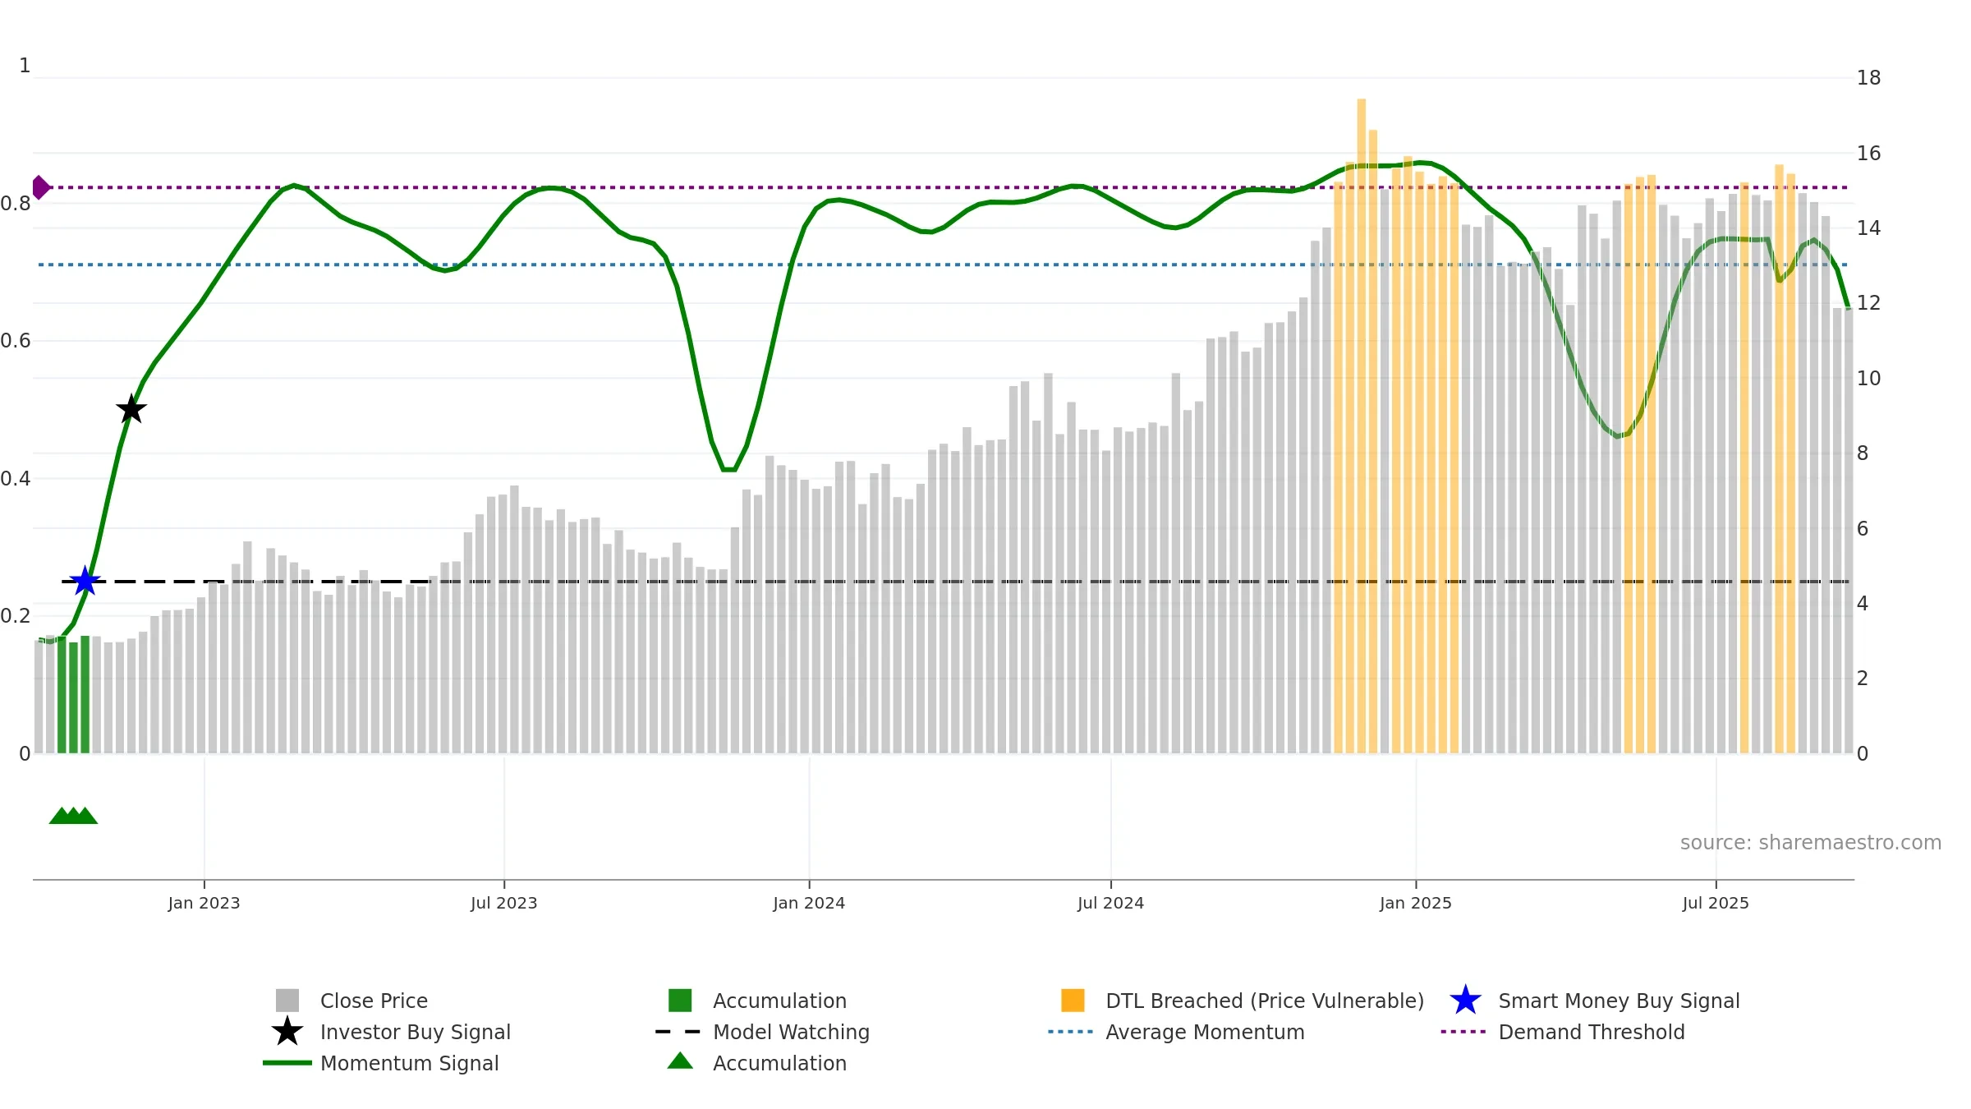Click the right axis value 18
The width and height of the screenshot is (1971, 1109).
click(x=1868, y=78)
